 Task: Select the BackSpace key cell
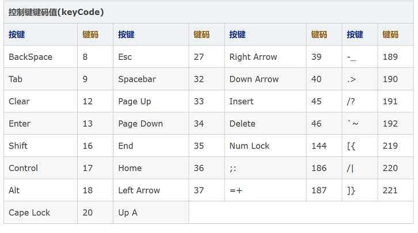click(x=31, y=57)
